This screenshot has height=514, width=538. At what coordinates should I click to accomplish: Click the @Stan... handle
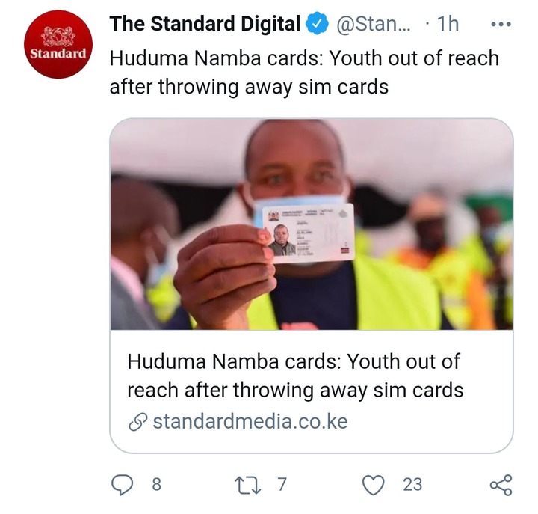coord(374,24)
